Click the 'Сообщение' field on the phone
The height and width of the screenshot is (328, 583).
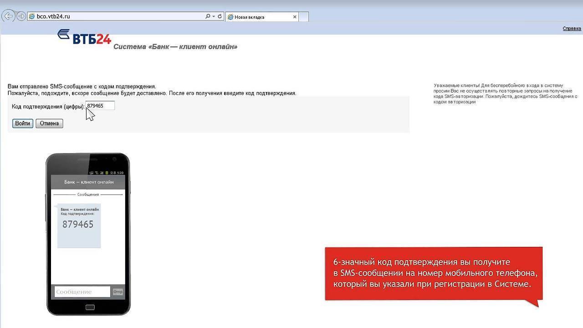click(82, 292)
